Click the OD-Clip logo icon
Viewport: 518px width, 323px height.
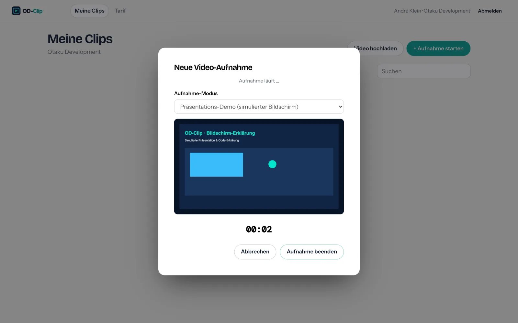pos(16,11)
